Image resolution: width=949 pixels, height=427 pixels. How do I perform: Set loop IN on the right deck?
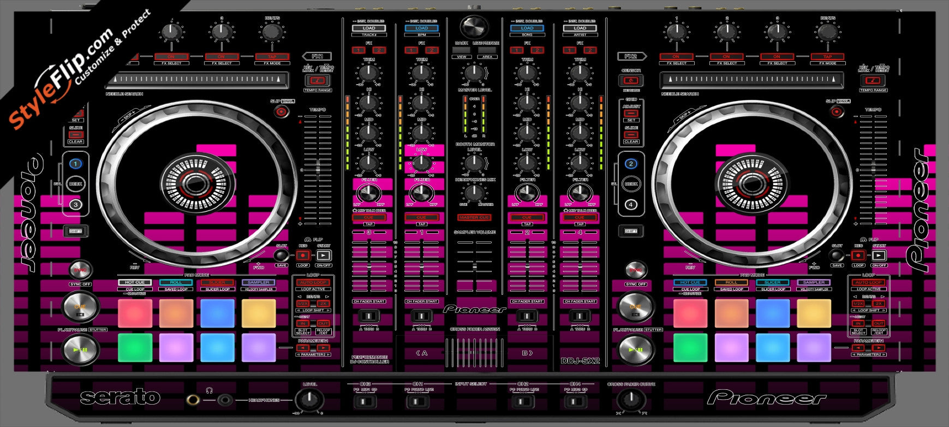(858, 323)
